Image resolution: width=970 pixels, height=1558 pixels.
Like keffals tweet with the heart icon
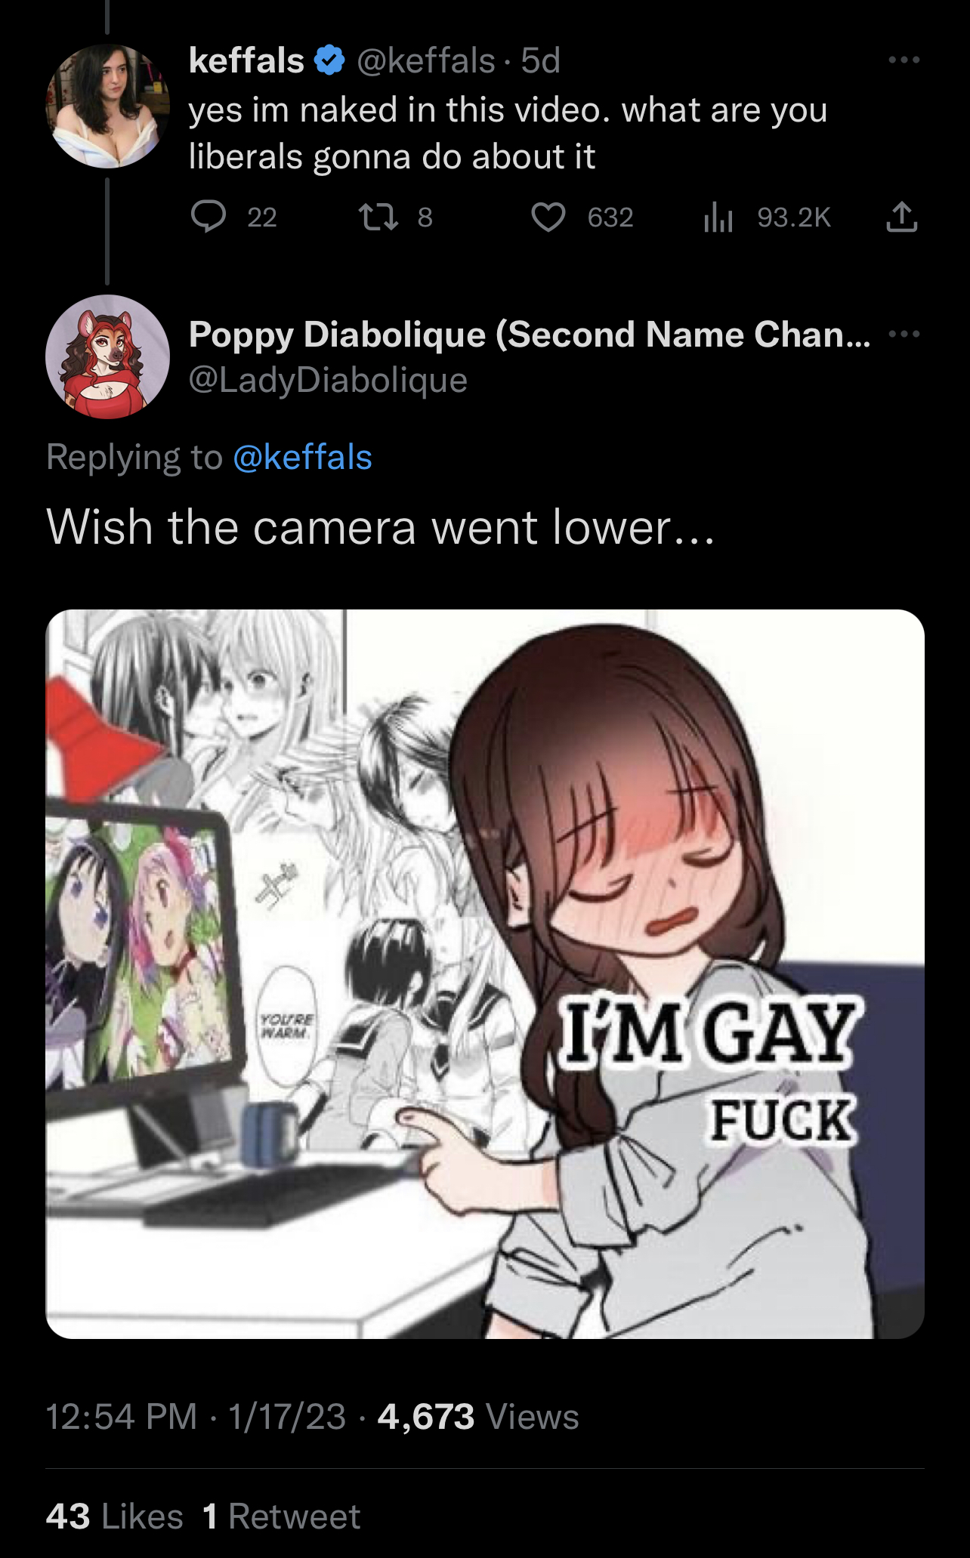click(548, 218)
